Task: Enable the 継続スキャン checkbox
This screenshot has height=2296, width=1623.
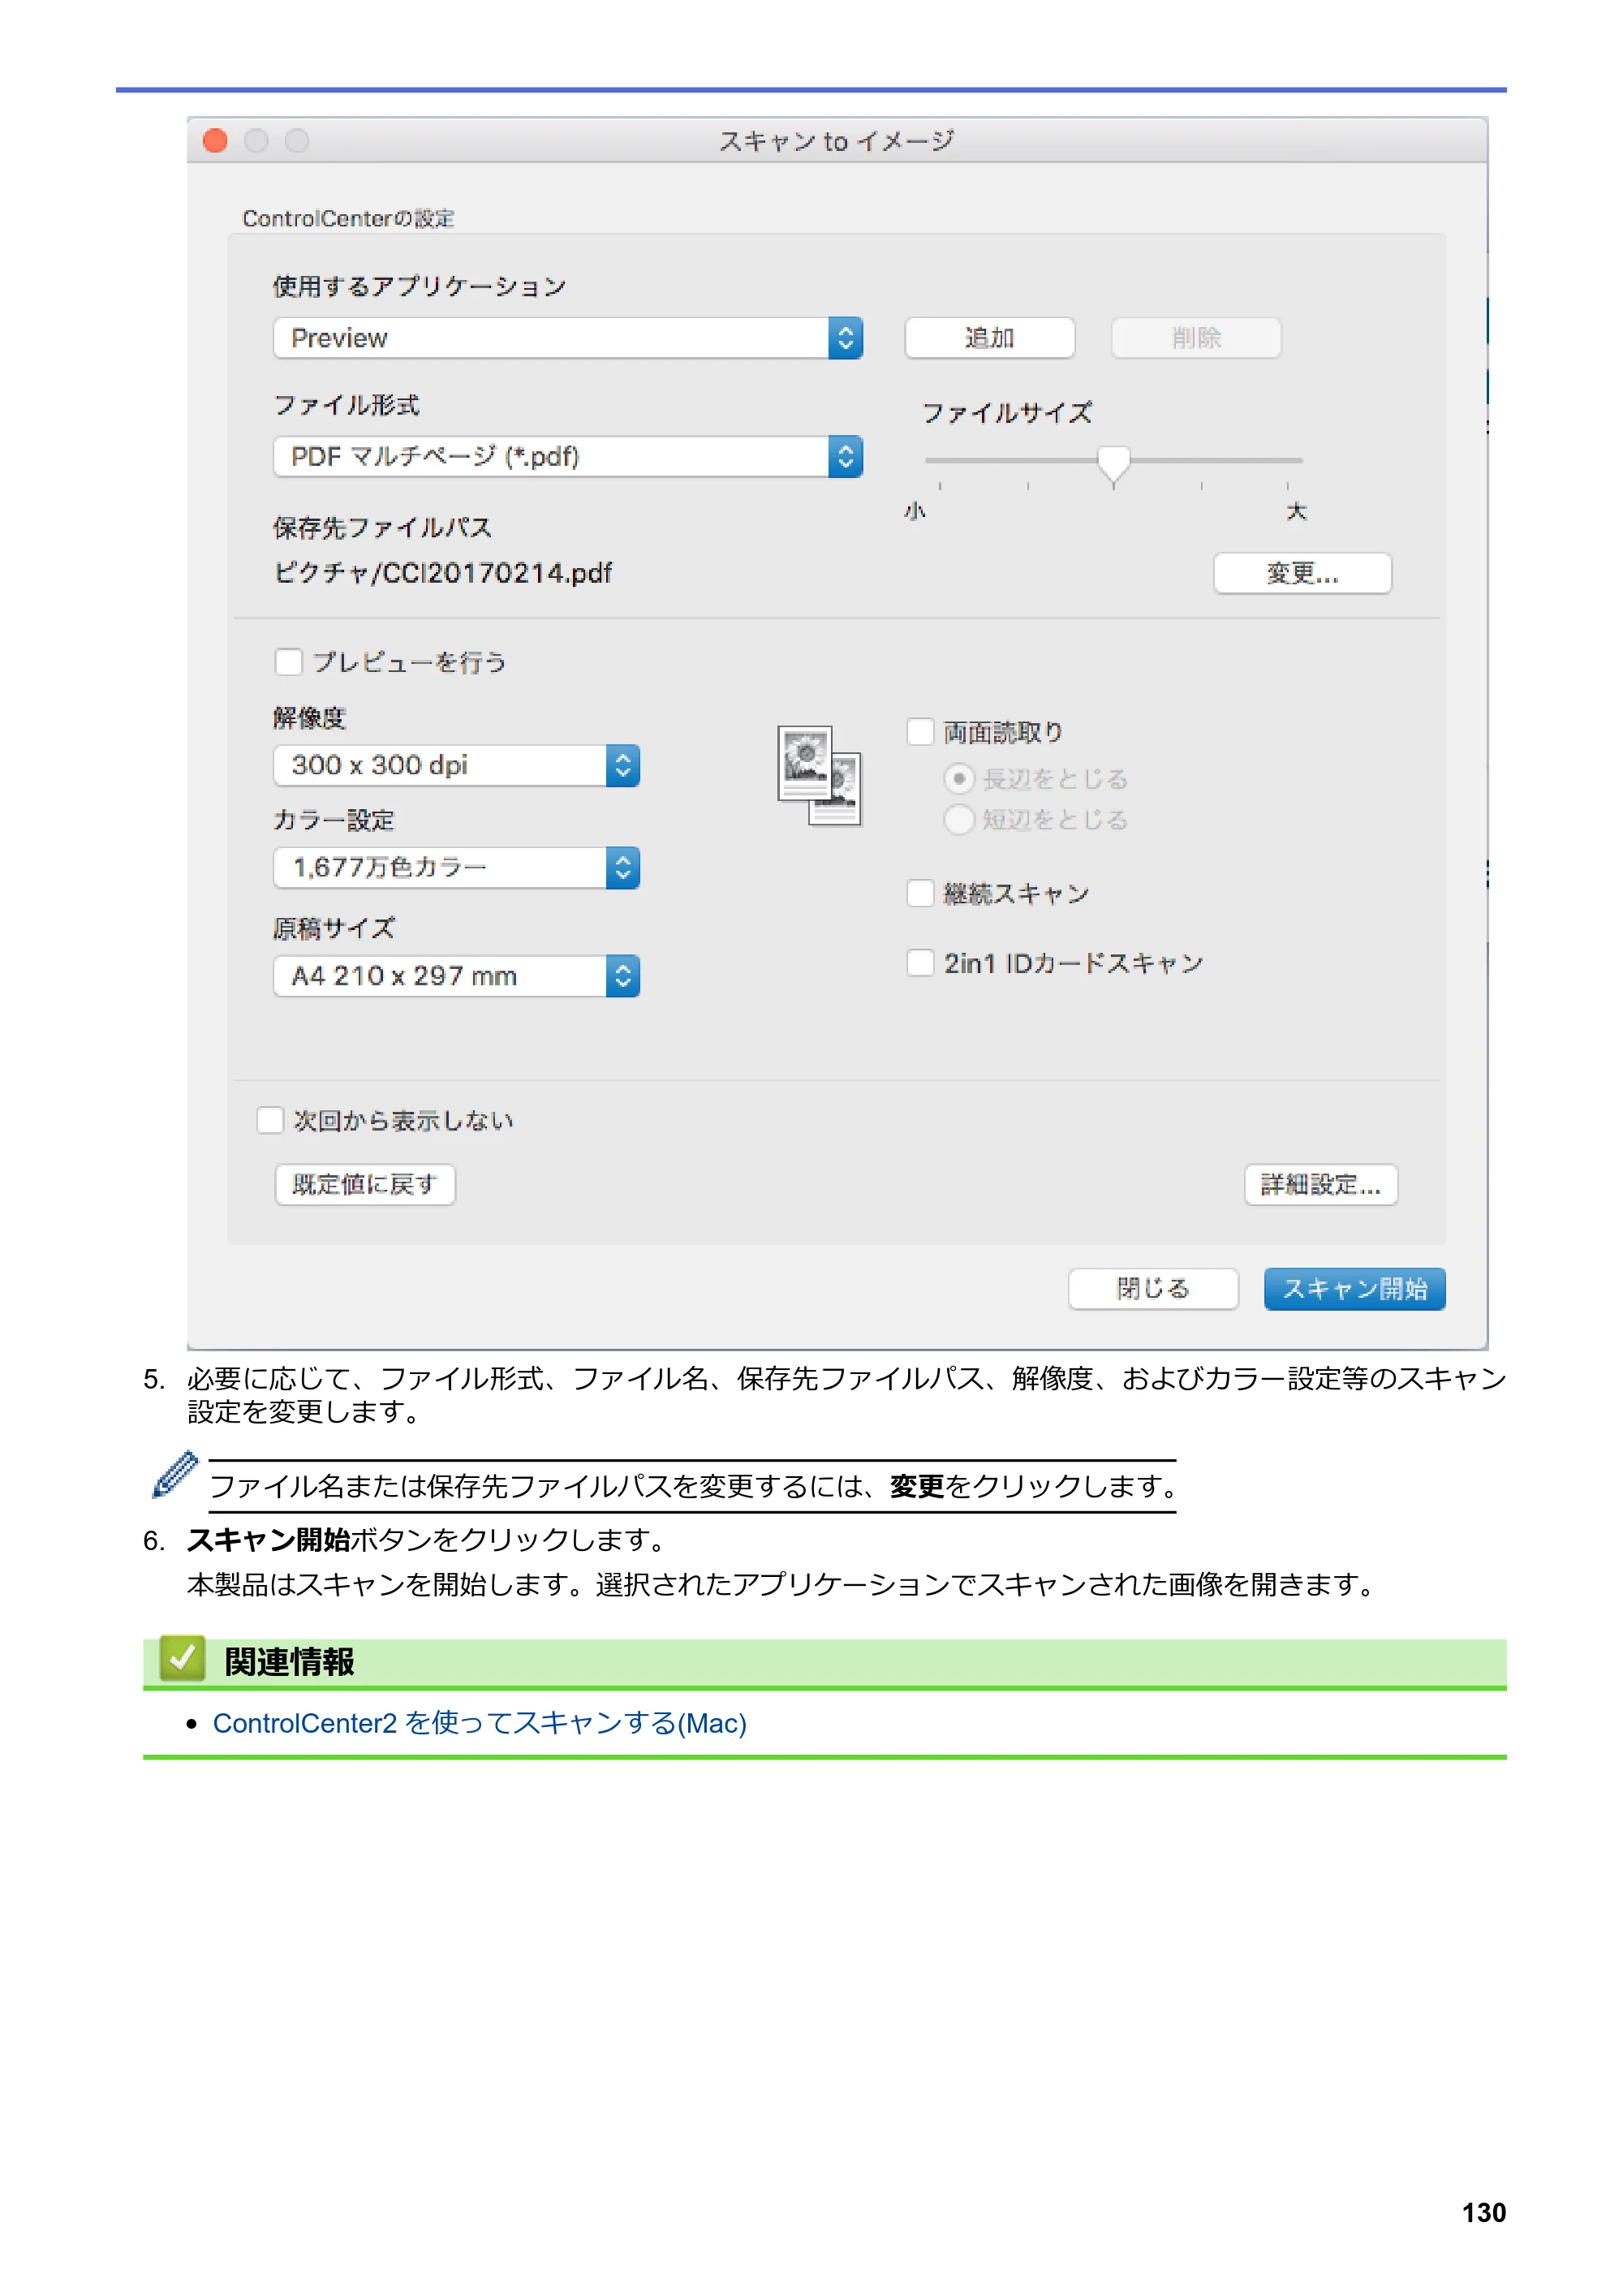Action: (x=920, y=893)
